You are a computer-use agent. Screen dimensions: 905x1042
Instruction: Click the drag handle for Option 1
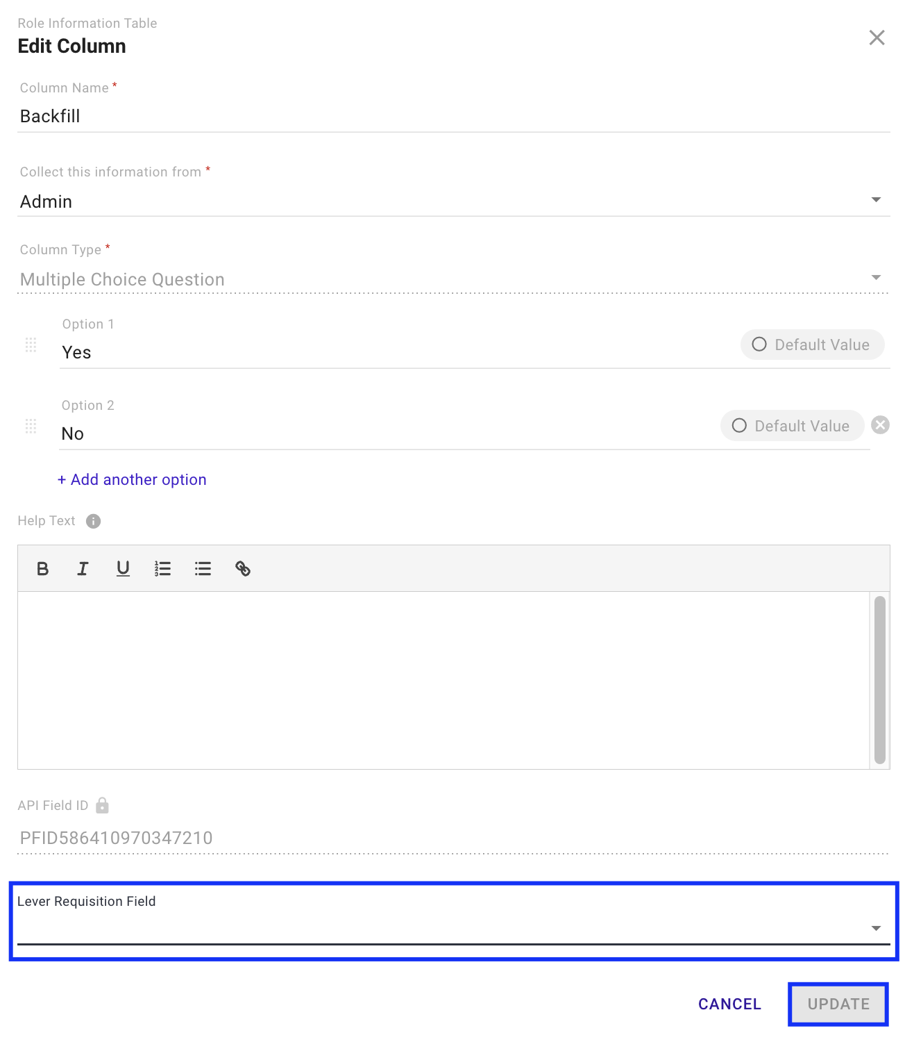[x=31, y=345]
